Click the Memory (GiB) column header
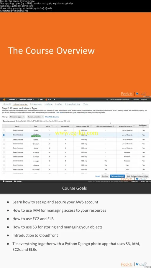151x268 pixels. 65,126
